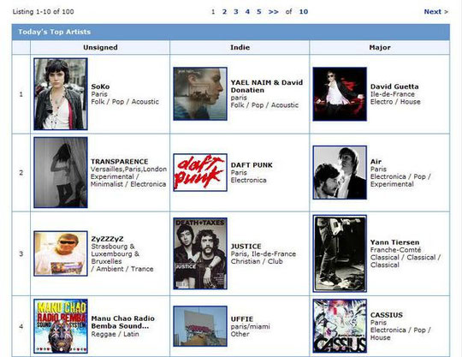
Task: Open the Yann Tiersen name link
Action: pos(394,242)
